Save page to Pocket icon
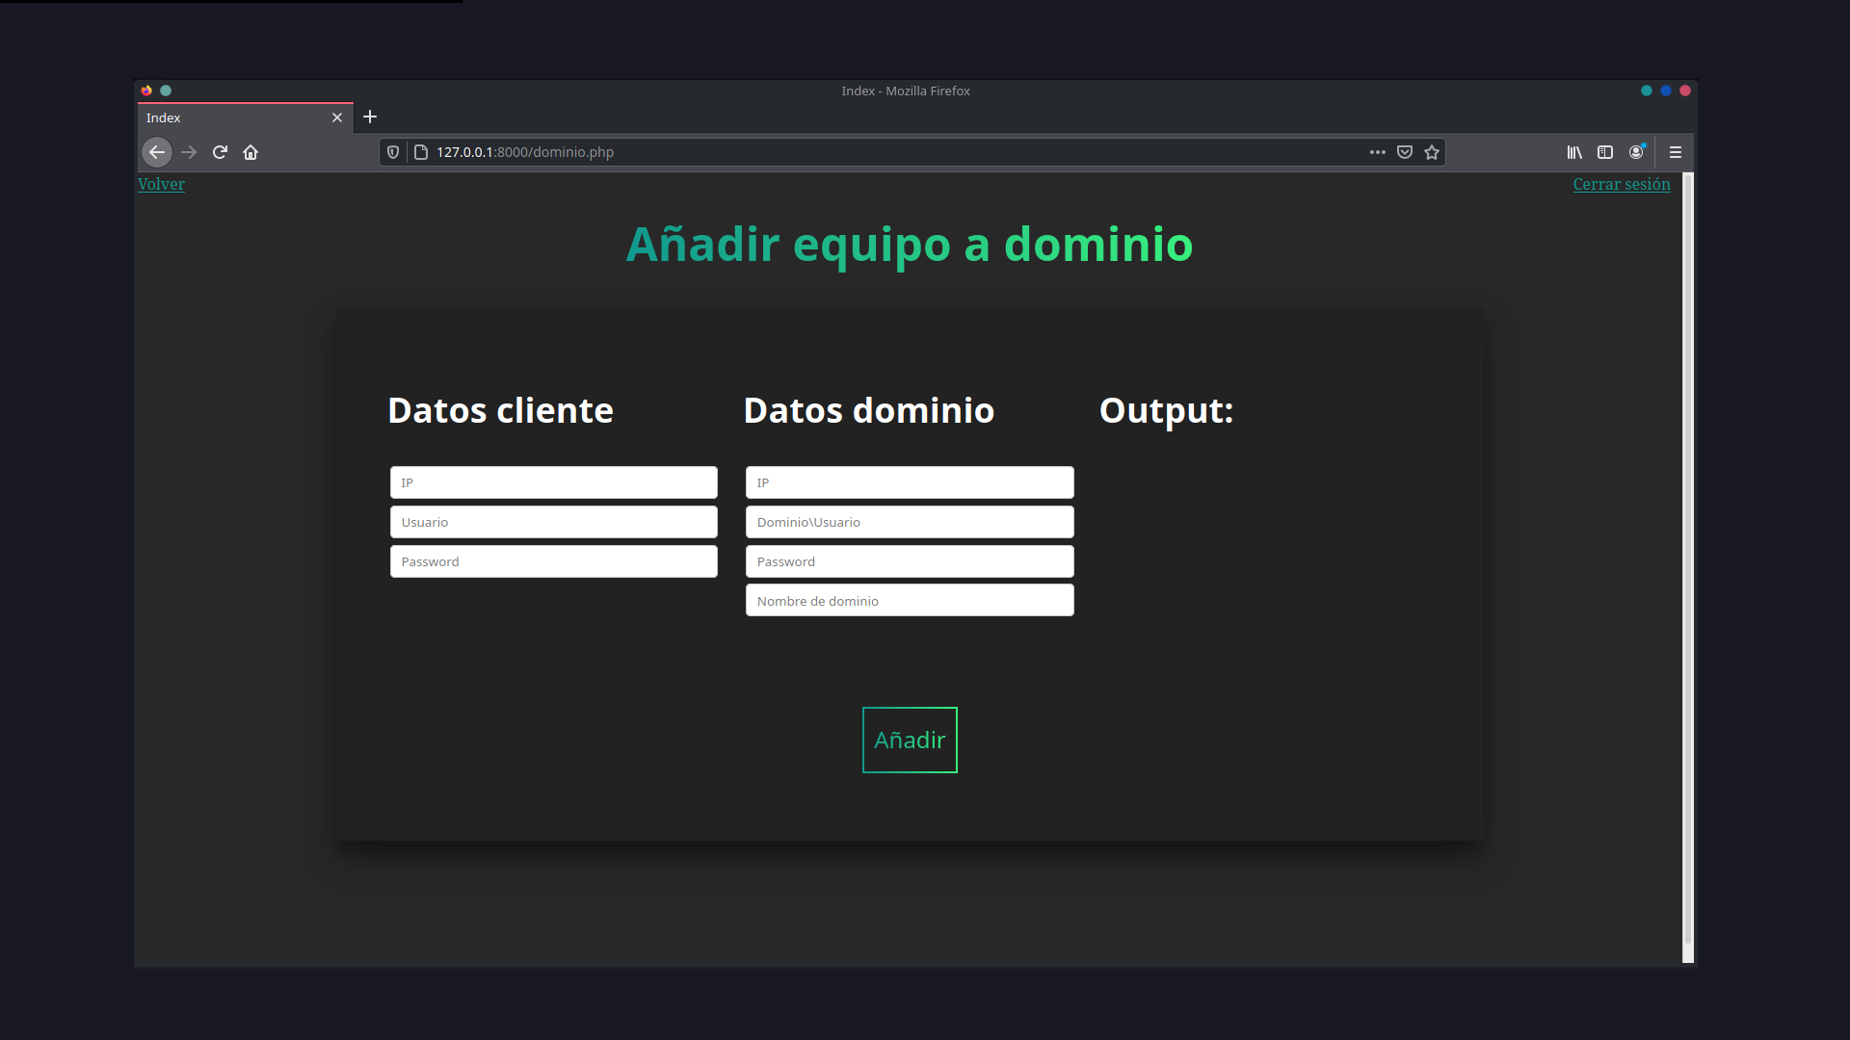 [1404, 152]
